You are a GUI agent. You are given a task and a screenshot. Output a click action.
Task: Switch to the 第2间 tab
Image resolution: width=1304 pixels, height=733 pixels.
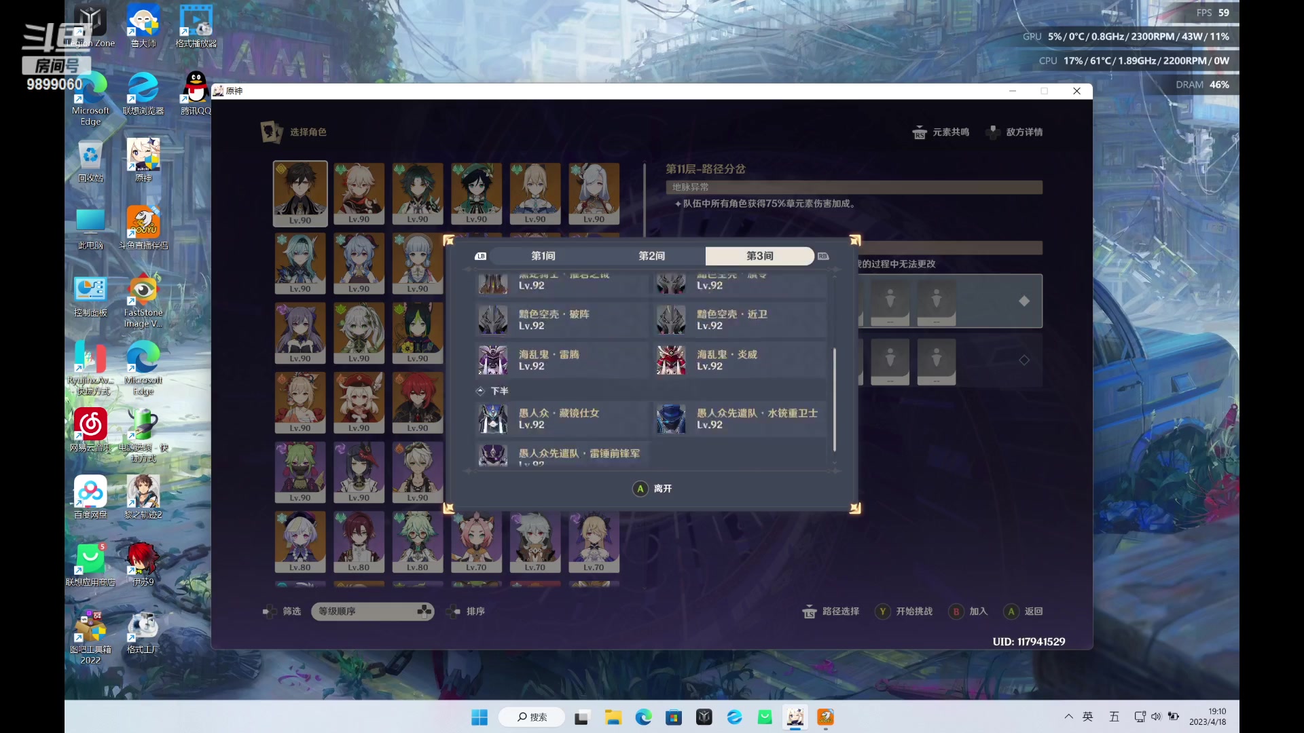click(x=651, y=256)
